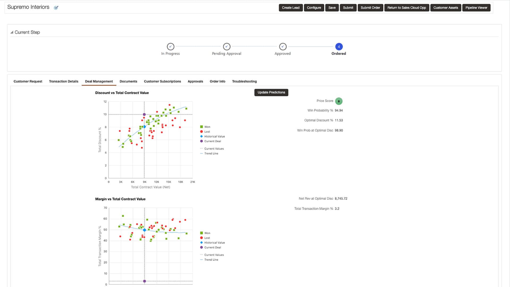Switch to the Customer Subscriptions tab
The height and width of the screenshot is (287, 510).
coord(162,81)
